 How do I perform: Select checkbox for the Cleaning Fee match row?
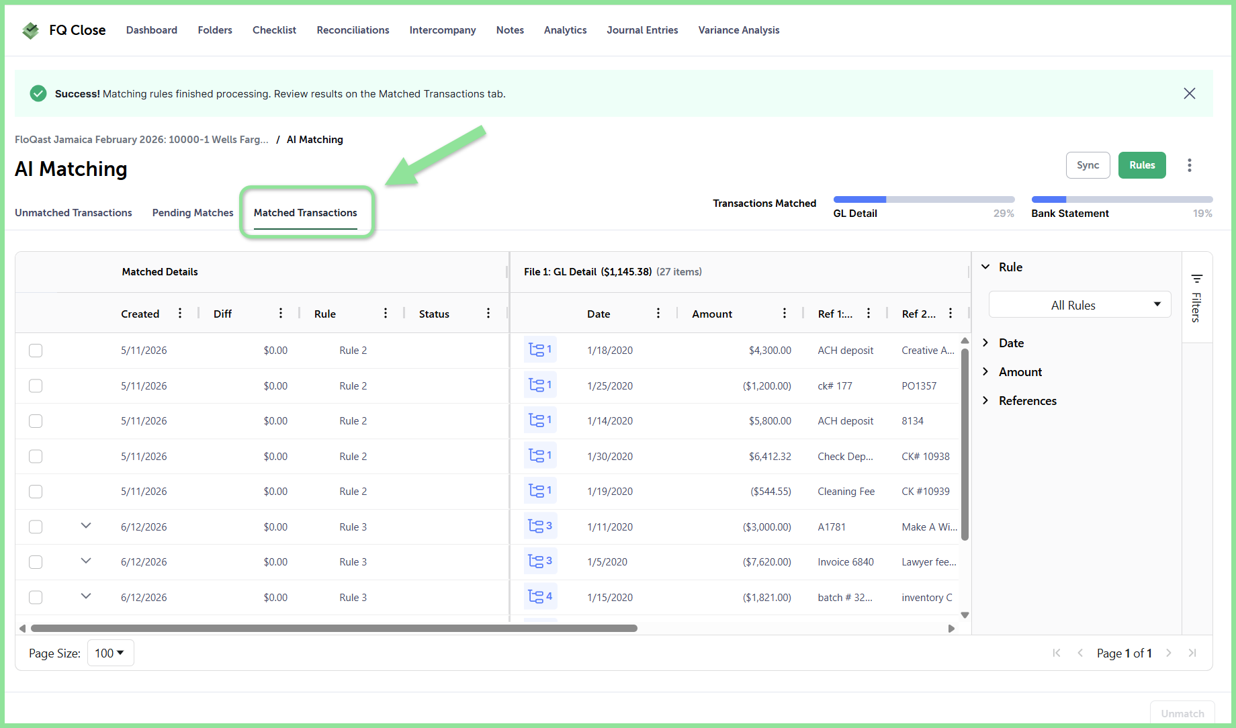coord(36,492)
